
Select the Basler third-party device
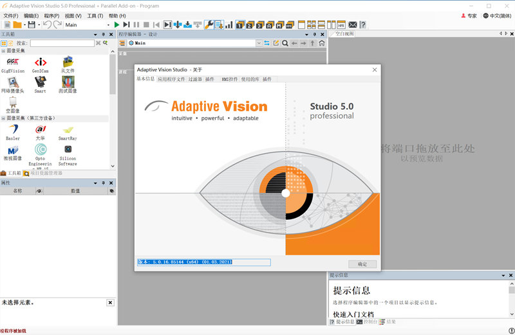click(x=13, y=132)
